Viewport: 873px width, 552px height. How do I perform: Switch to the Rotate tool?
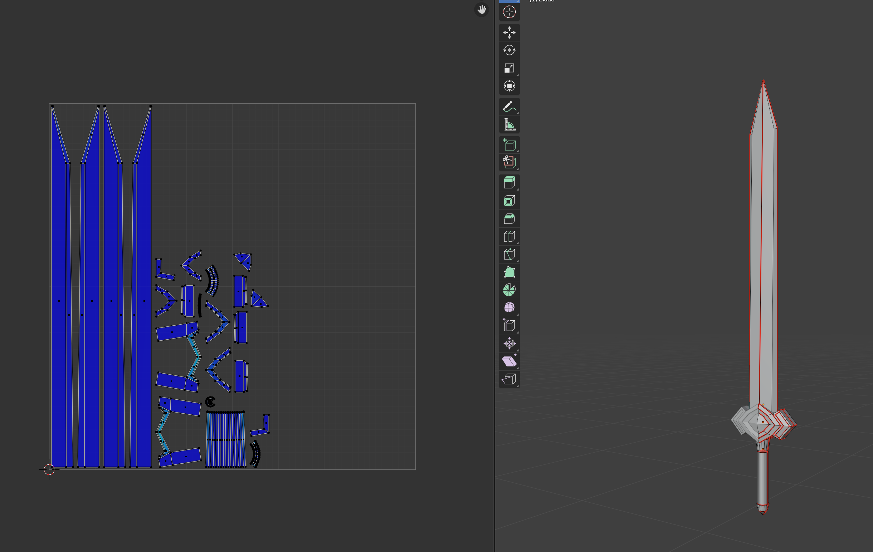pyautogui.click(x=509, y=50)
